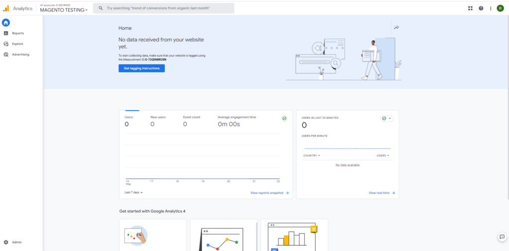The width and height of the screenshot is (509, 251).
Task: Go to Explore in the sidebar
Action: [17, 44]
